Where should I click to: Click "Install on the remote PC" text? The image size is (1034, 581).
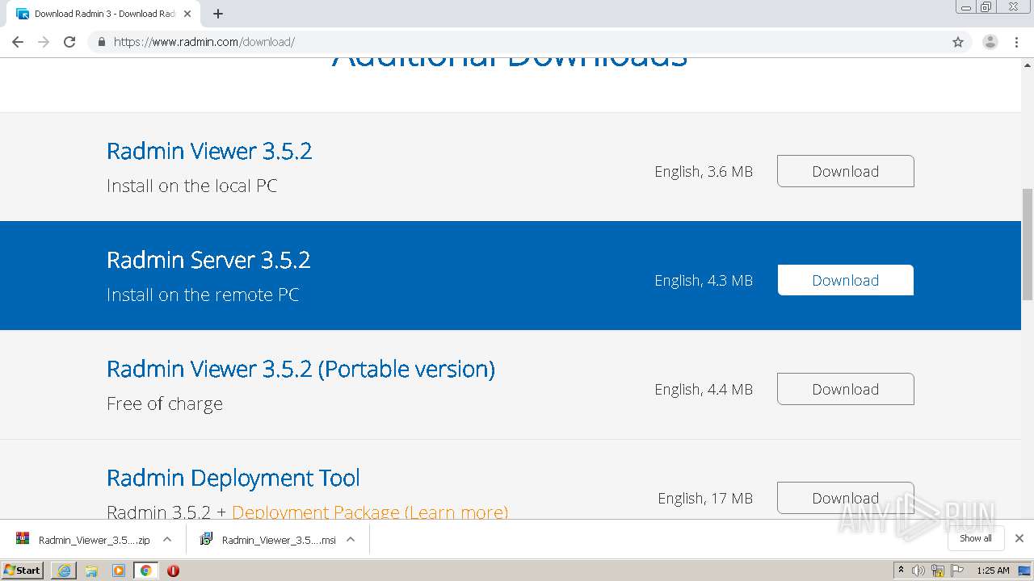coord(203,295)
